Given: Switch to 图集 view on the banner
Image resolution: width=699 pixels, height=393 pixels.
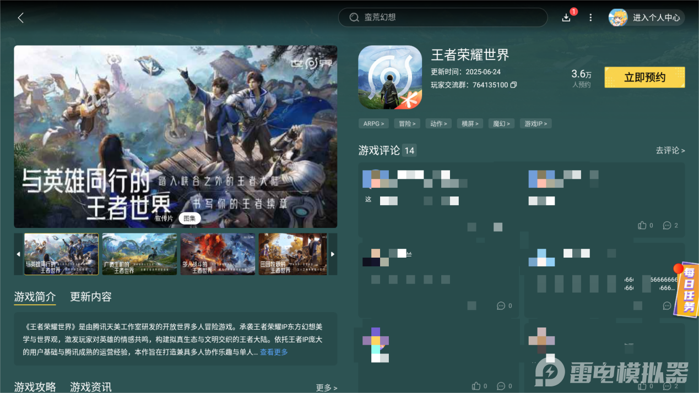Looking at the screenshot, I should (x=190, y=218).
